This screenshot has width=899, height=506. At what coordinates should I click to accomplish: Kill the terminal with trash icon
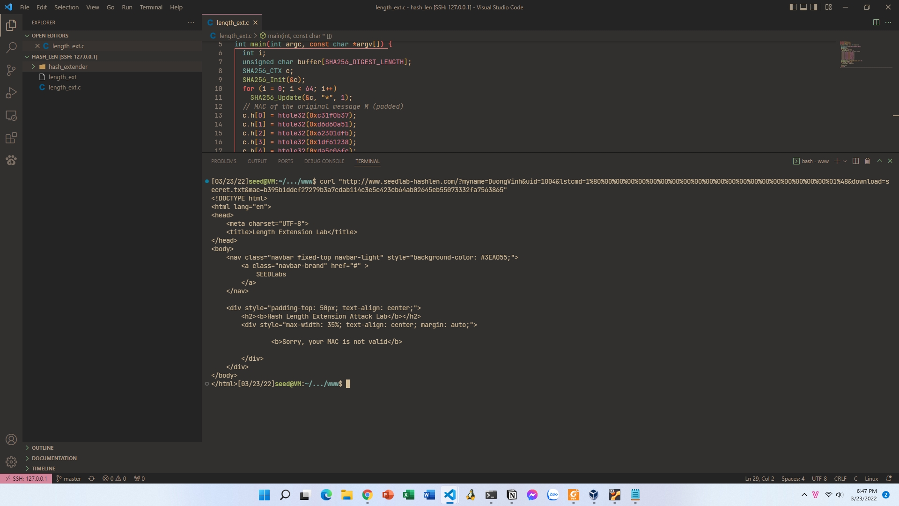[x=867, y=161]
